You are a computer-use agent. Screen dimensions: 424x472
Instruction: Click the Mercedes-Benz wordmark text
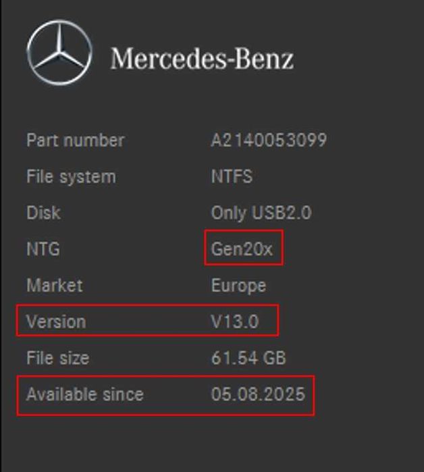pos(202,59)
